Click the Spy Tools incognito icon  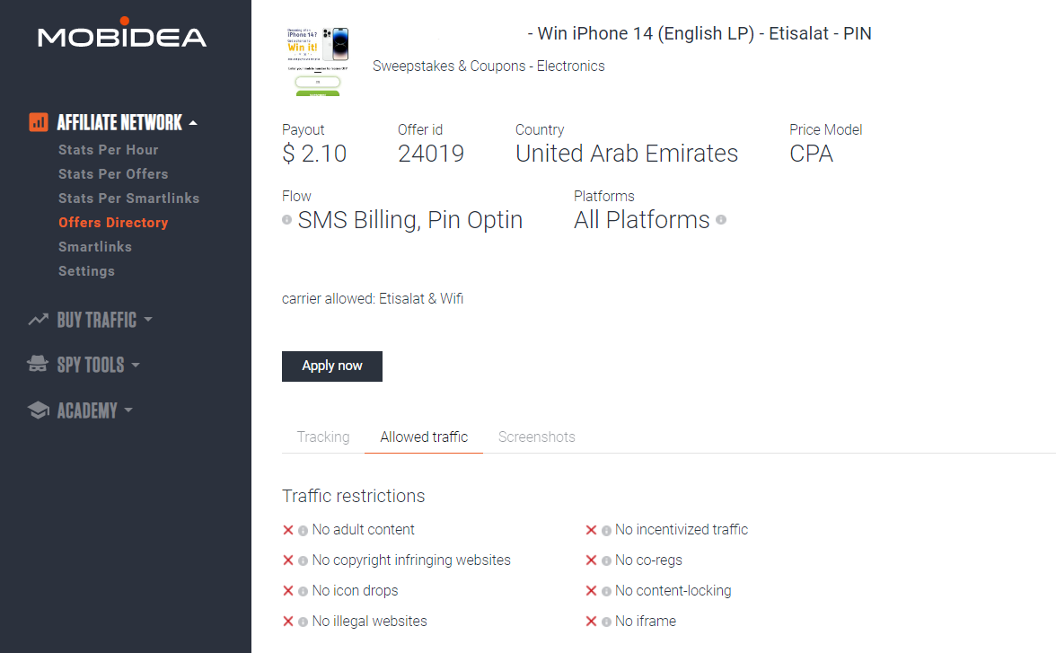[x=38, y=365]
